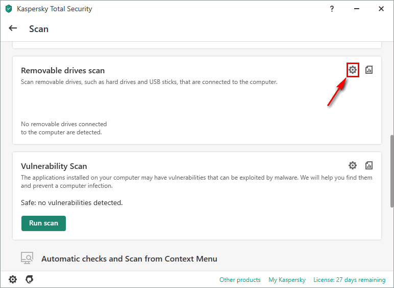394x288 pixels.
Task: Open Vulnerability Scan settings gear
Action: (x=353, y=165)
